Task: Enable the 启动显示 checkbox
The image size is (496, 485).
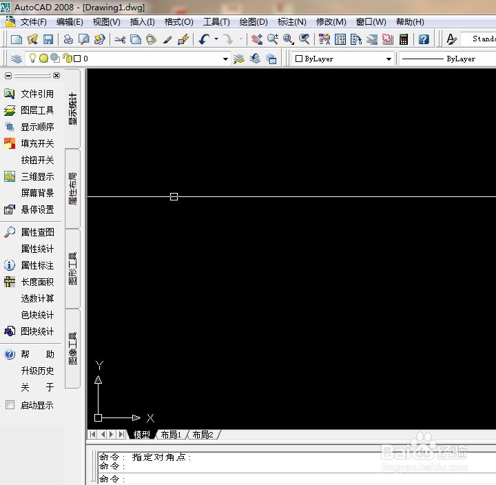Action: coord(10,404)
